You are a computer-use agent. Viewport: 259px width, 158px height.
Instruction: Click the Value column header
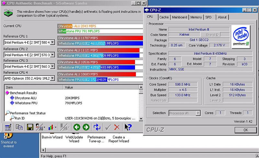click(x=101, y=87)
